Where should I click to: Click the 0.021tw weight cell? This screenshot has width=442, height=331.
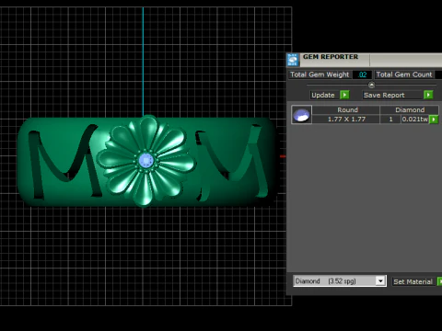[x=415, y=120]
